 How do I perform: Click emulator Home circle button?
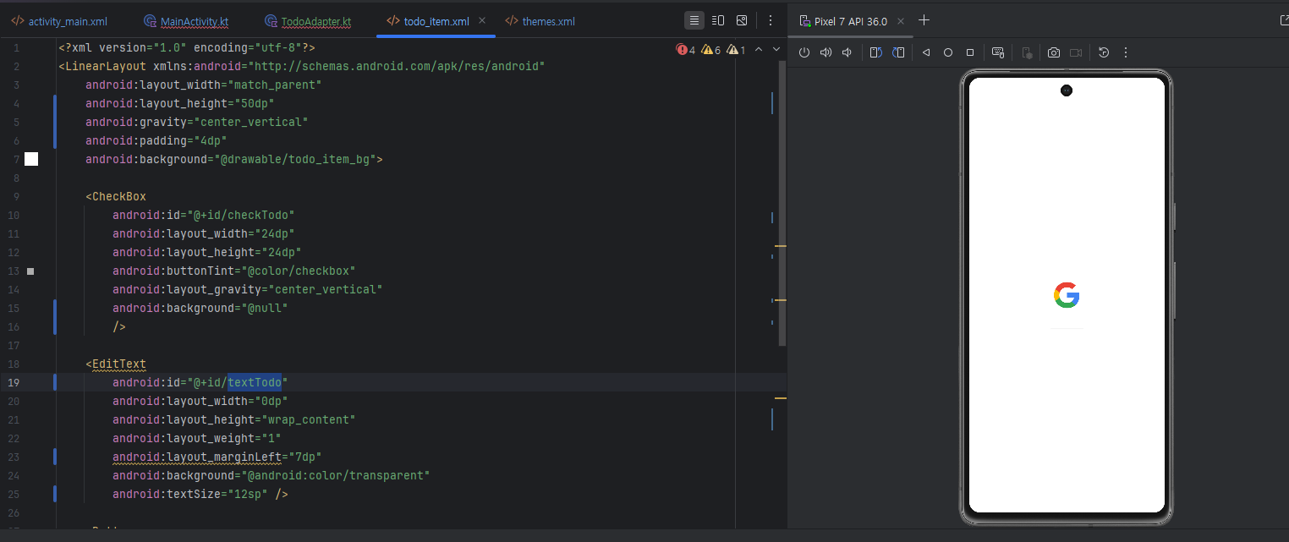pyautogui.click(x=948, y=52)
